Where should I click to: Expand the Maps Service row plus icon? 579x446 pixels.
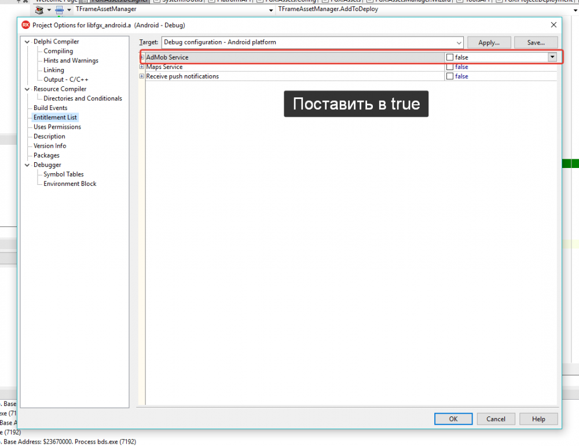pyautogui.click(x=142, y=67)
